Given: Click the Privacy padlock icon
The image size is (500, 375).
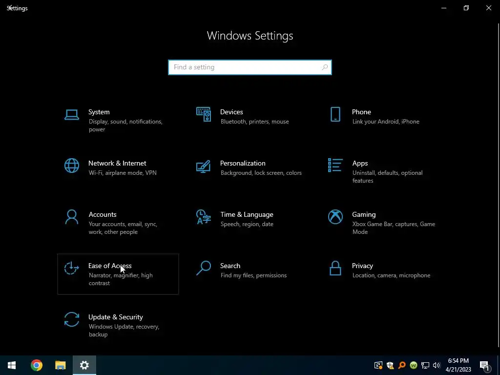Looking at the screenshot, I should click(x=335, y=268).
